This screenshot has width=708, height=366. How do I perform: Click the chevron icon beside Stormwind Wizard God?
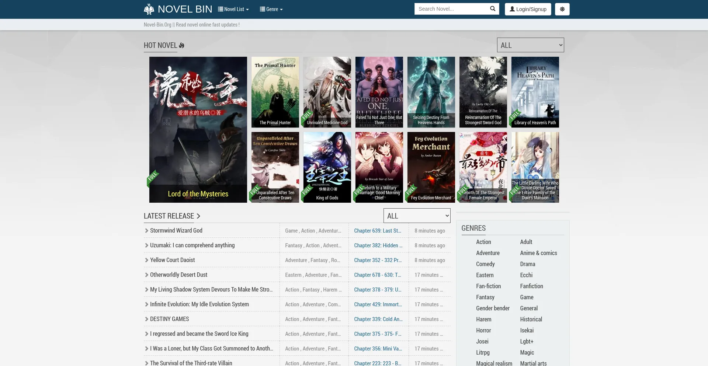[146, 231]
